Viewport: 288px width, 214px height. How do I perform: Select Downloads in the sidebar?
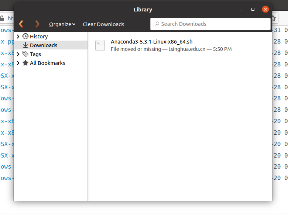[51, 45]
